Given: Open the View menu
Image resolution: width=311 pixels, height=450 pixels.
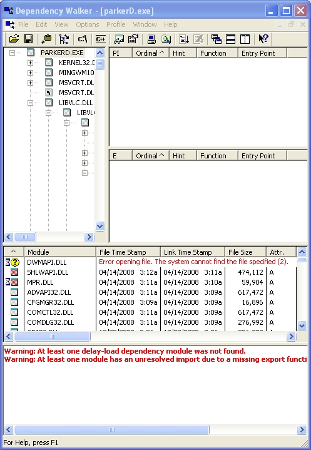Looking at the screenshot, I should [61, 24].
